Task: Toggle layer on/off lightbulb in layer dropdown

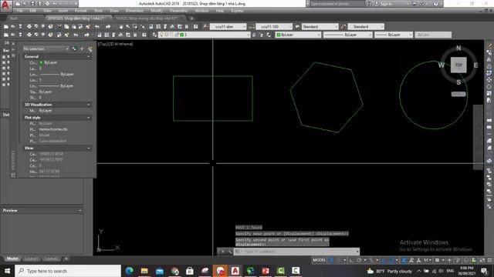Action: click(161, 35)
